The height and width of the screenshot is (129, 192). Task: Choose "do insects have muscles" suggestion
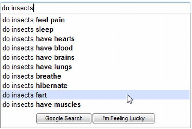click(41, 104)
